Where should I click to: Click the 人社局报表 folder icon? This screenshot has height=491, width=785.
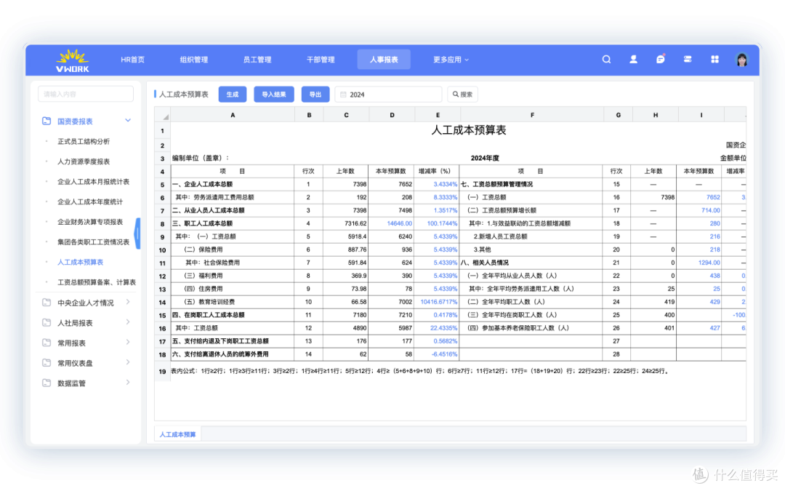click(47, 322)
